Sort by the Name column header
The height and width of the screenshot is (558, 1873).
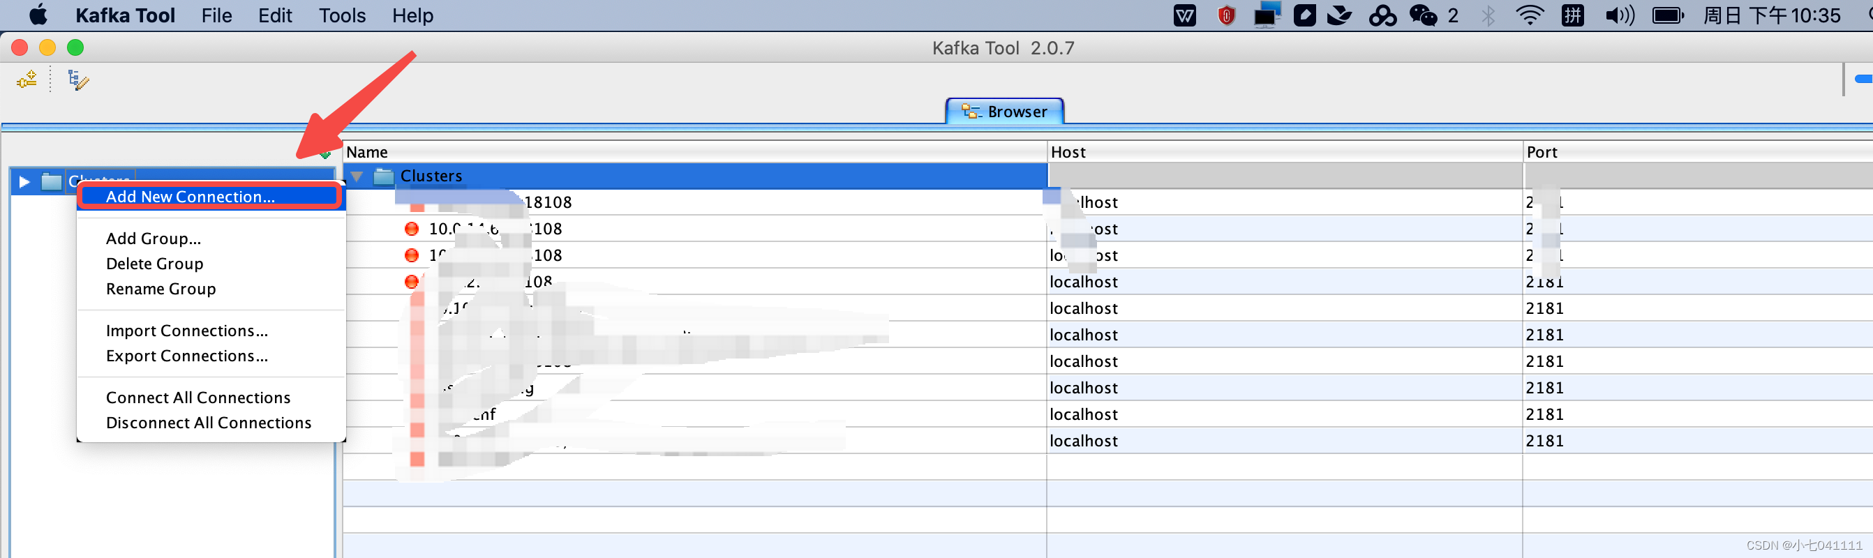[694, 152]
